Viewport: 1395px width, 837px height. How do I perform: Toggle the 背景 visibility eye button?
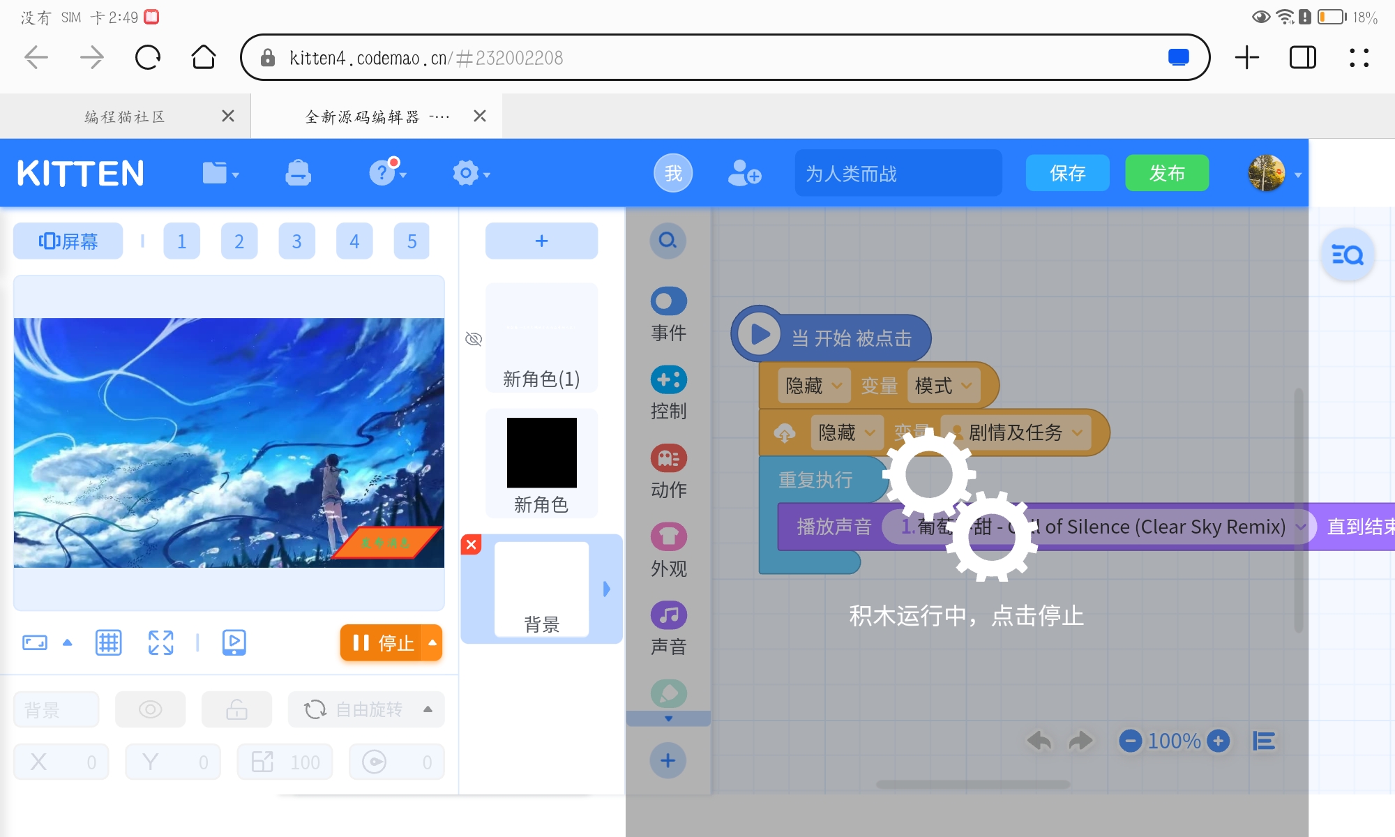coord(150,709)
